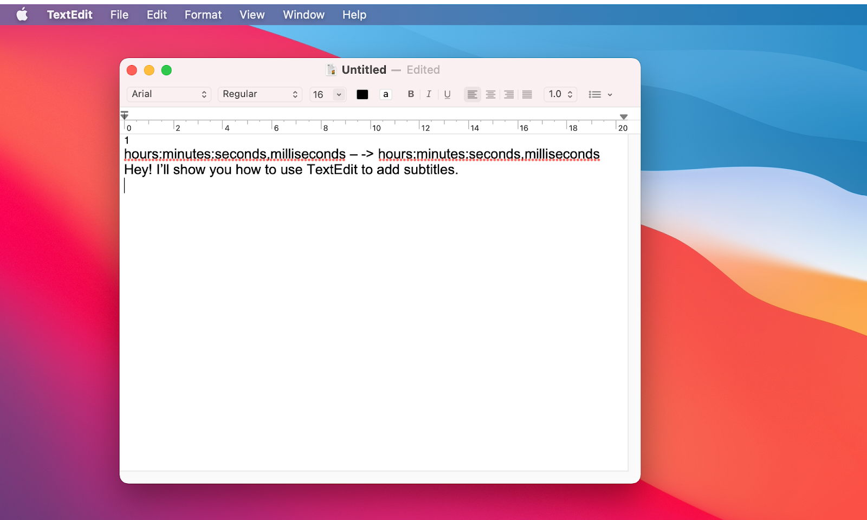
Task: Zoom the window with the green button
Action: coord(166,70)
